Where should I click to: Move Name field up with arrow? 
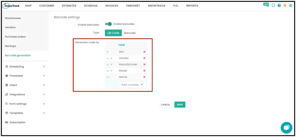point(108,77)
